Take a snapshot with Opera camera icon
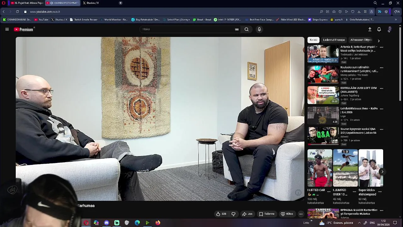 click(x=334, y=12)
